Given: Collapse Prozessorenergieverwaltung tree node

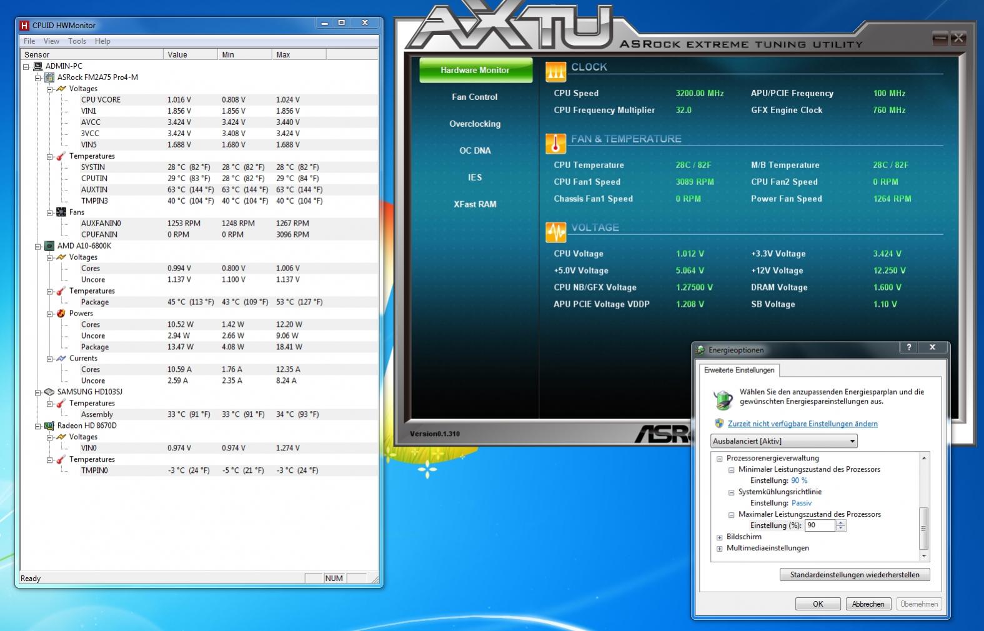Looking at the screenshot, I should (720, 459).
